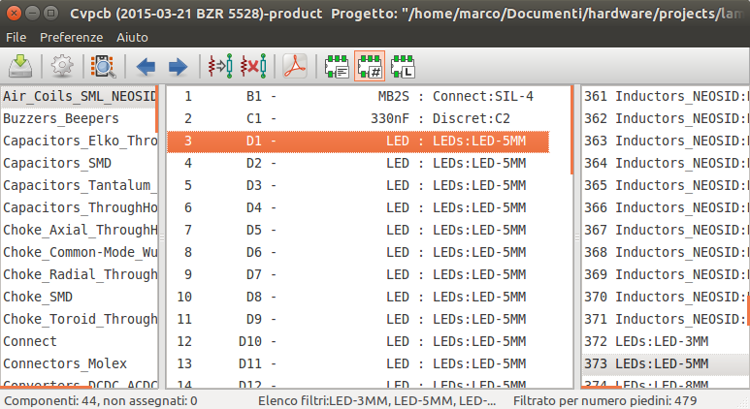Select highlighted component D1 LED row
Image resolution: width=750 pixels, height=409 pixels.
[358, 141]
